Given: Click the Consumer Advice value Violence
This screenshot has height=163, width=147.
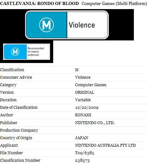Looking at the screenshot, I should click(x=83, y=77).
